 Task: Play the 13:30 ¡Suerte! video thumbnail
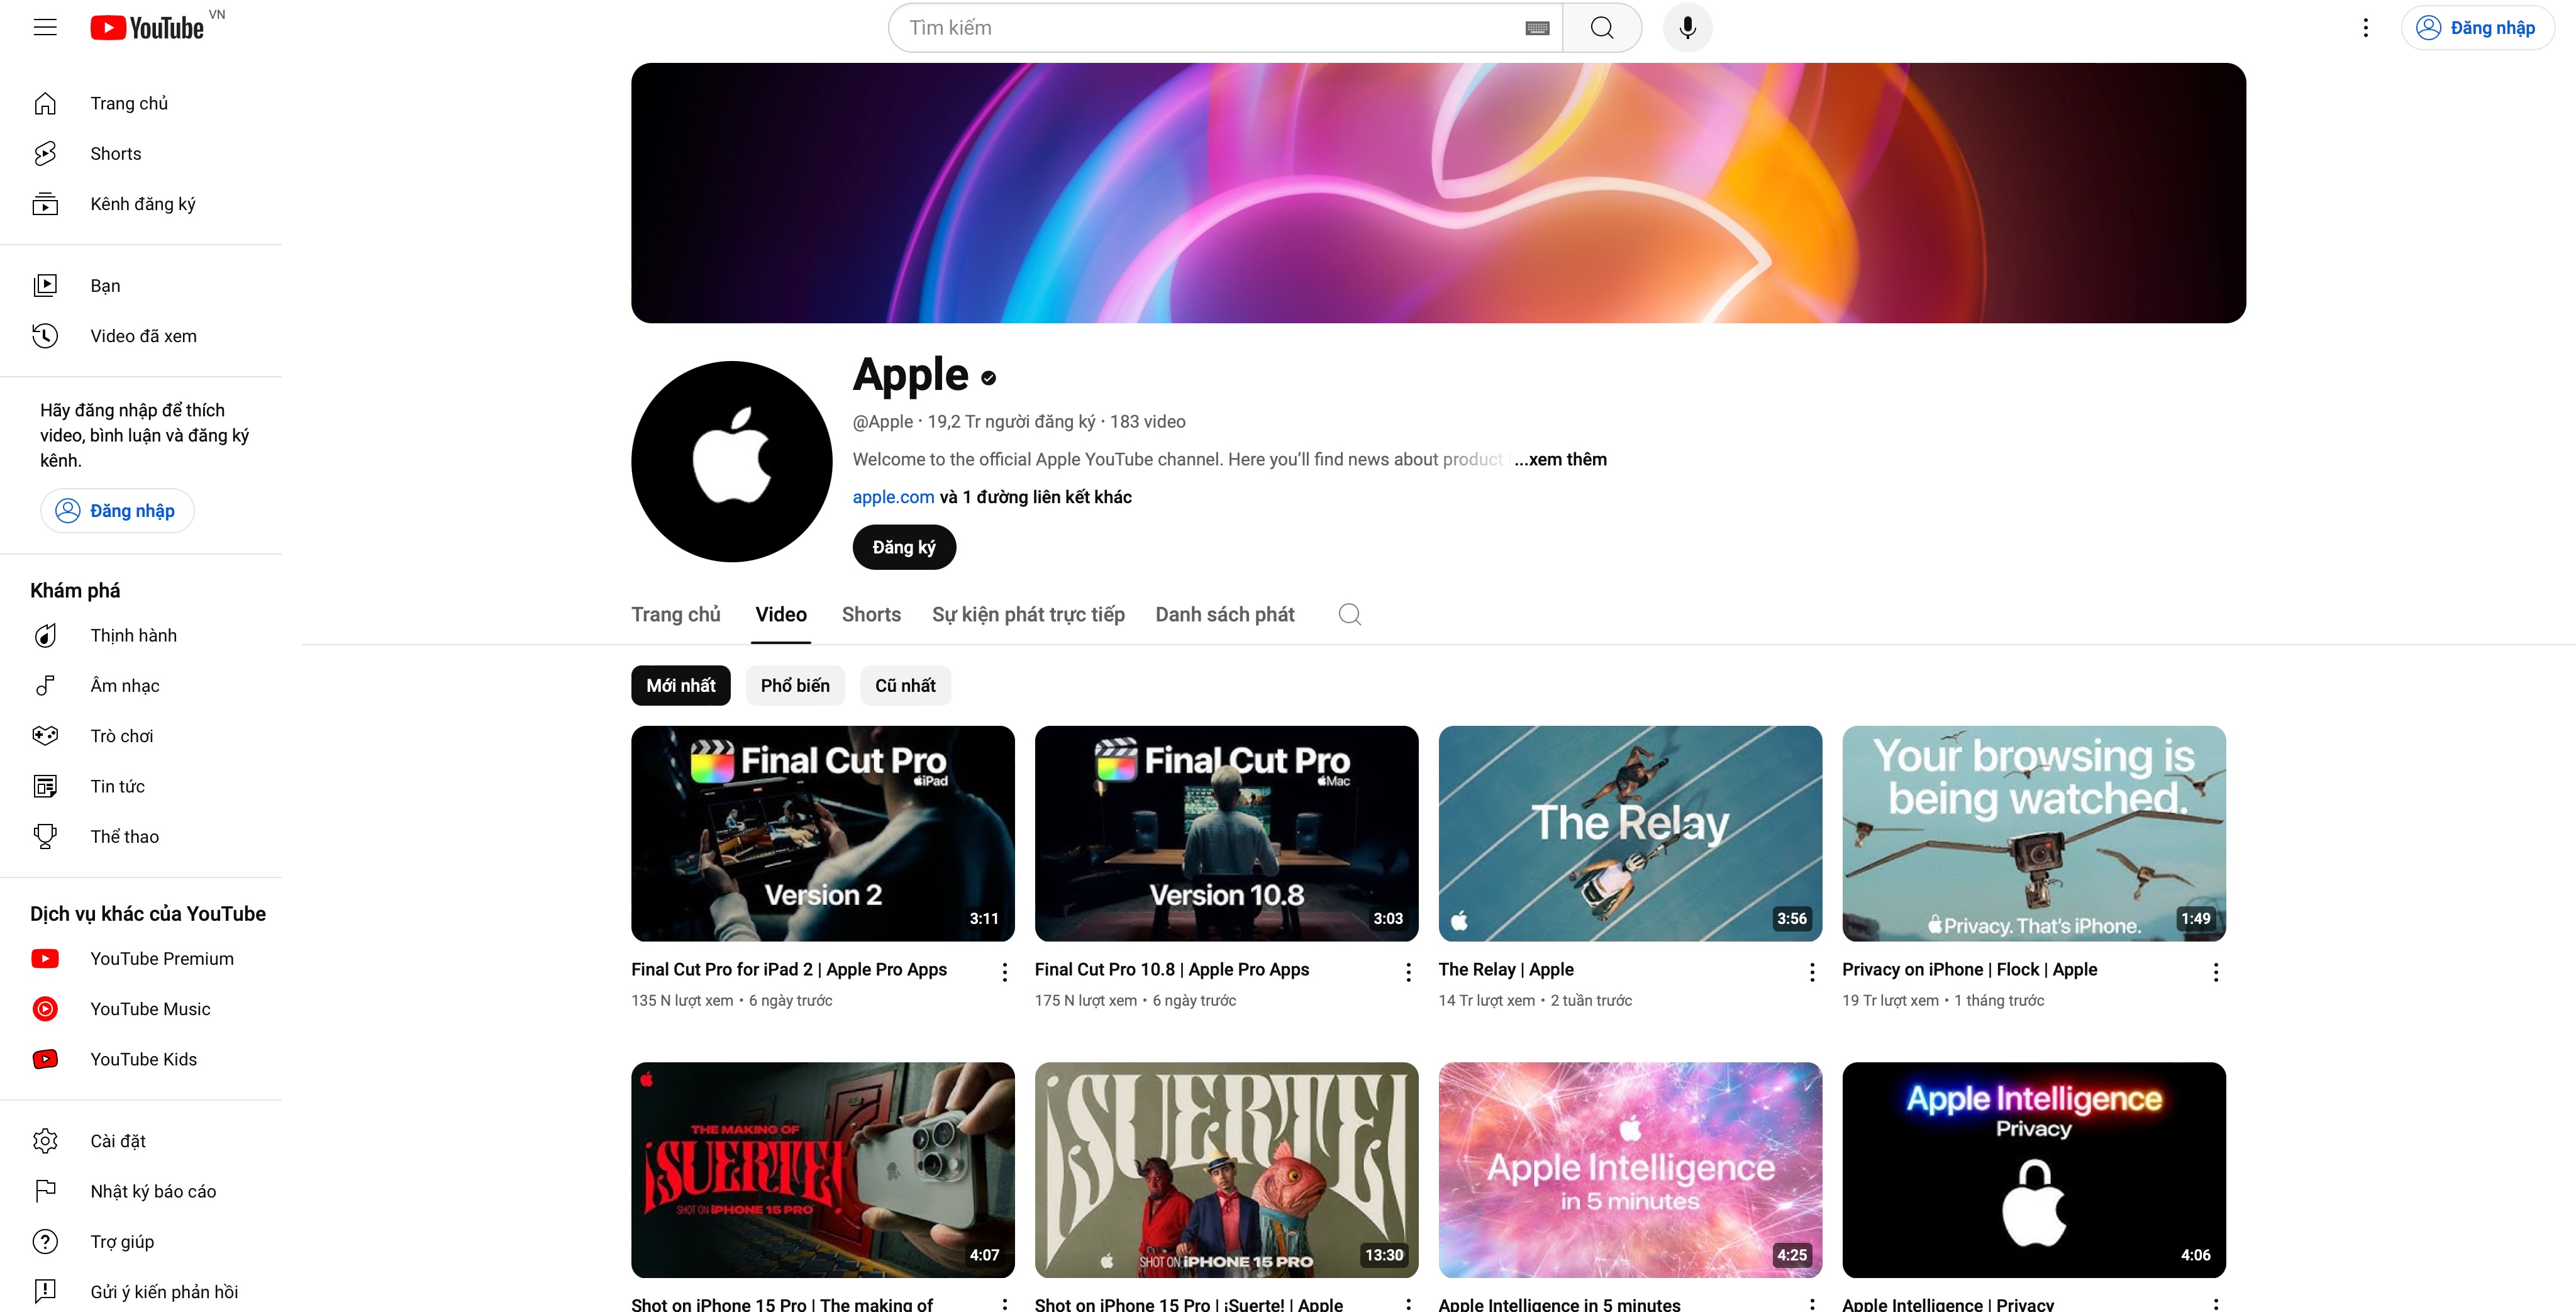point(1226,1170)
